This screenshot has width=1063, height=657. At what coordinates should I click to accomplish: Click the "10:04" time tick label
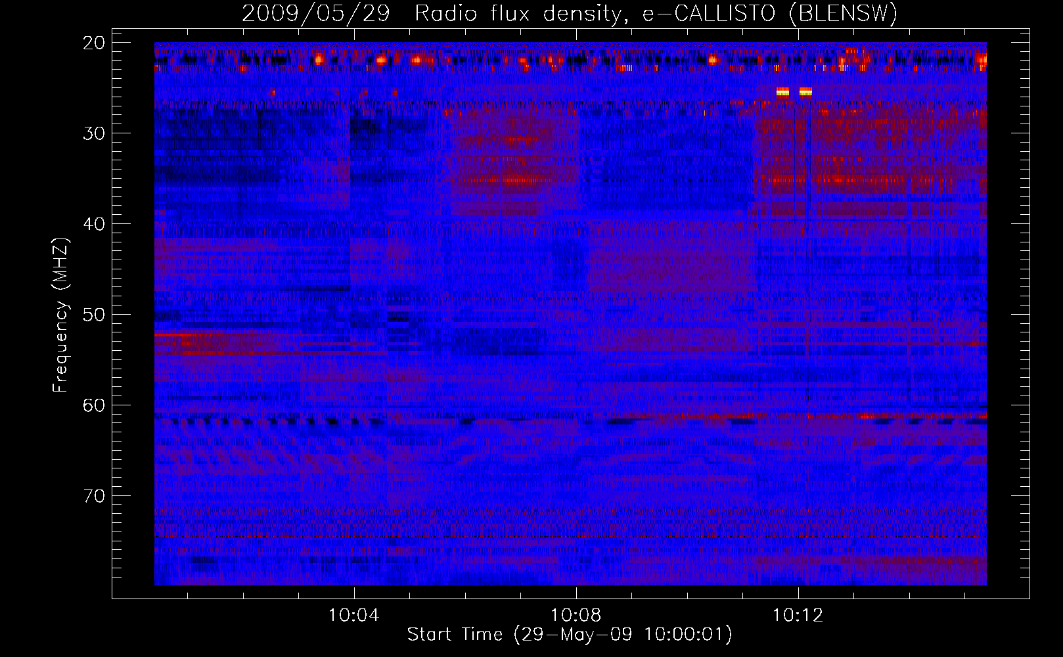[x=353, y=616]
